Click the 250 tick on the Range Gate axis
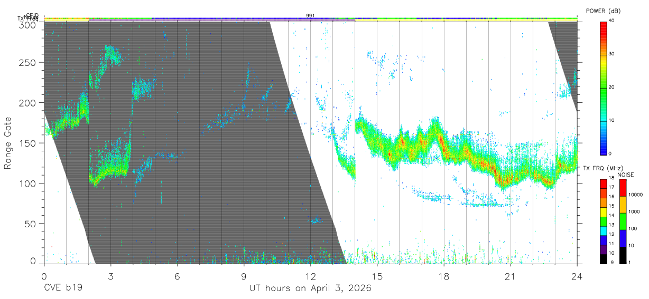The height and width of the screenshot is (299, 649). click(27, 63)
